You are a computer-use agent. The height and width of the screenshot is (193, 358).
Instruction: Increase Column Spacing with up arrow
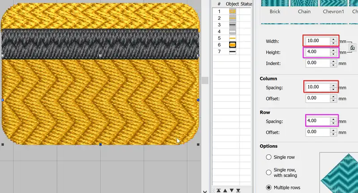pos(333,84)
